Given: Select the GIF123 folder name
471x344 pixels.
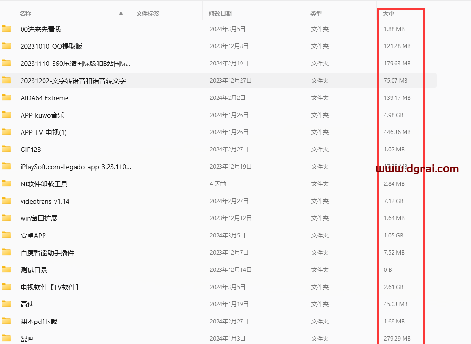Looking at the screenshot, I should point(31,150).
